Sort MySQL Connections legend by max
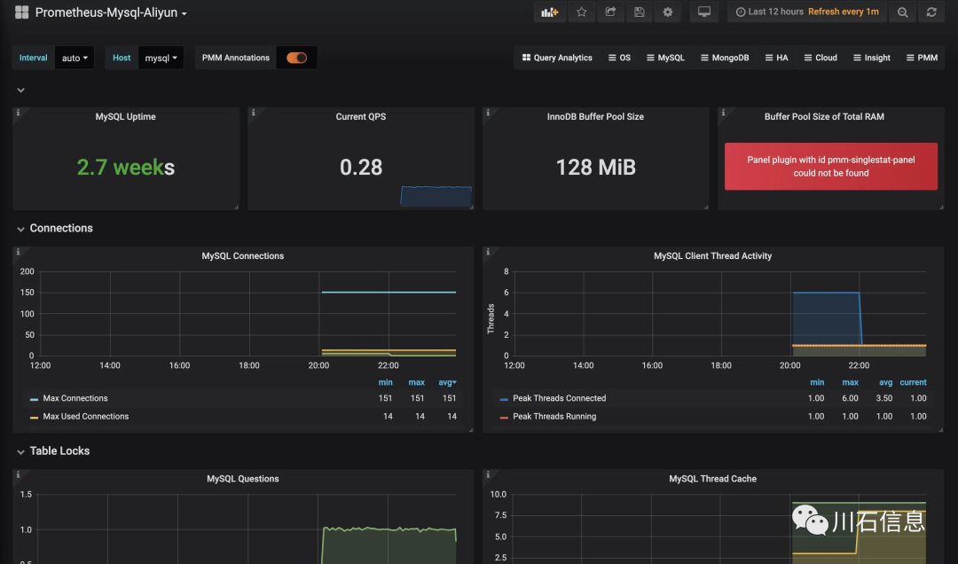The height and width of the screenshot is (564, 958). (x=417, y=382)
